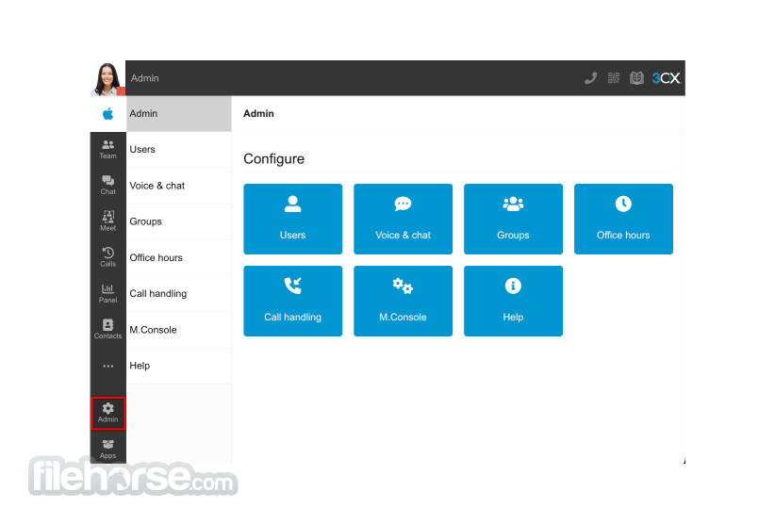Open the user guide book icon
The image size is (775, 524).
(636, 78)
